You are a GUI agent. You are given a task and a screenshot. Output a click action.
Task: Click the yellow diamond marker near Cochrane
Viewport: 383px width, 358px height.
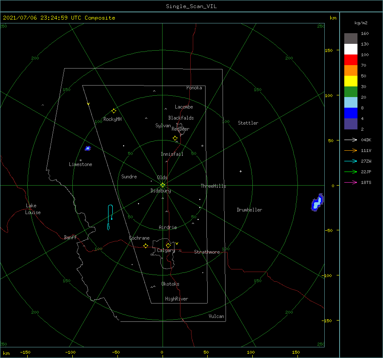[146, 246]
